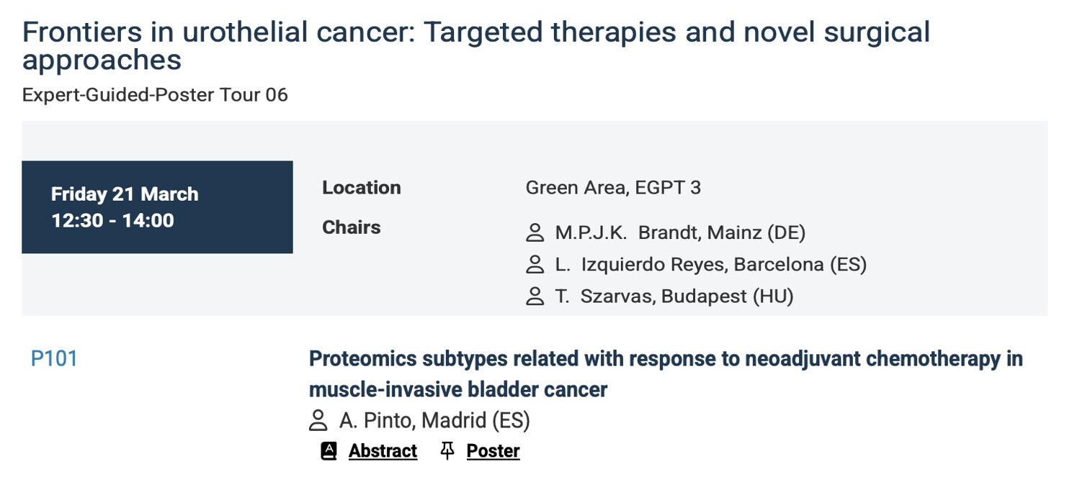1072x495 pixels.
Task: Click the Location label
Action: pos(361,188)
